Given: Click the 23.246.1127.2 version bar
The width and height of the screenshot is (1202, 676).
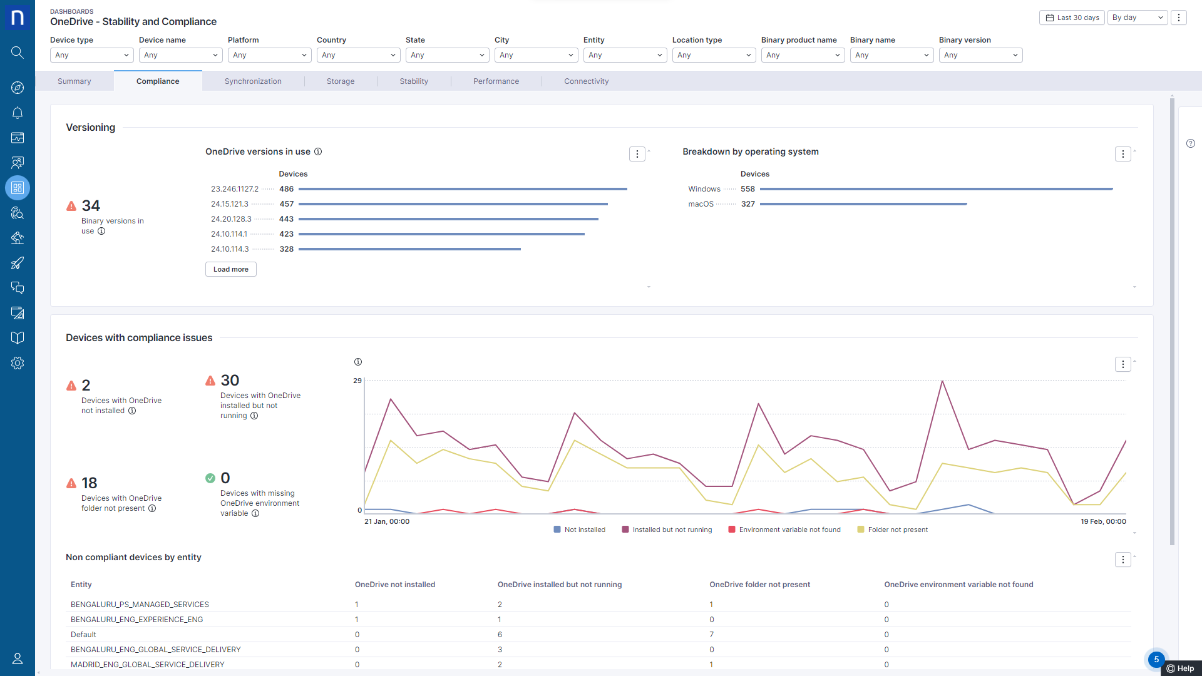Looking at the screenshot, I should (x=463, y=189).
